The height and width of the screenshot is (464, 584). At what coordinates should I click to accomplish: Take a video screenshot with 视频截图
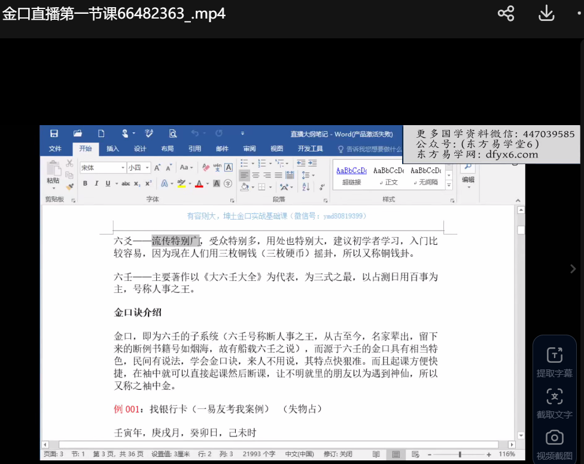click(554, 444)
